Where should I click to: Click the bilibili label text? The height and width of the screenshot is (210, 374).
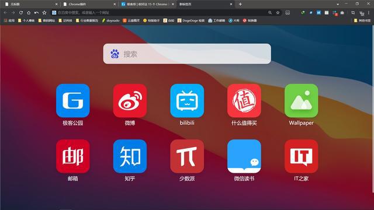187,123
